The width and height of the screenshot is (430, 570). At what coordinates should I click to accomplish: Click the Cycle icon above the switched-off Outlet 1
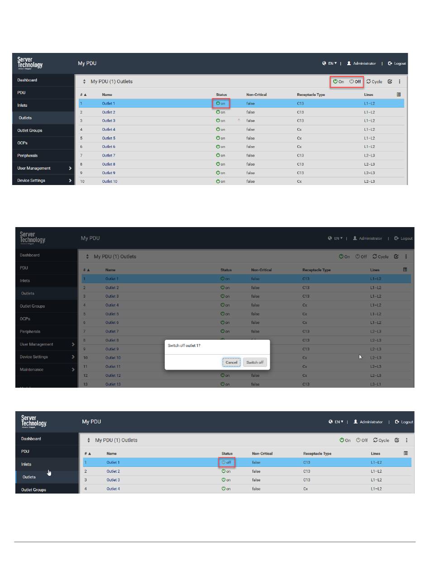coord(381,440)
